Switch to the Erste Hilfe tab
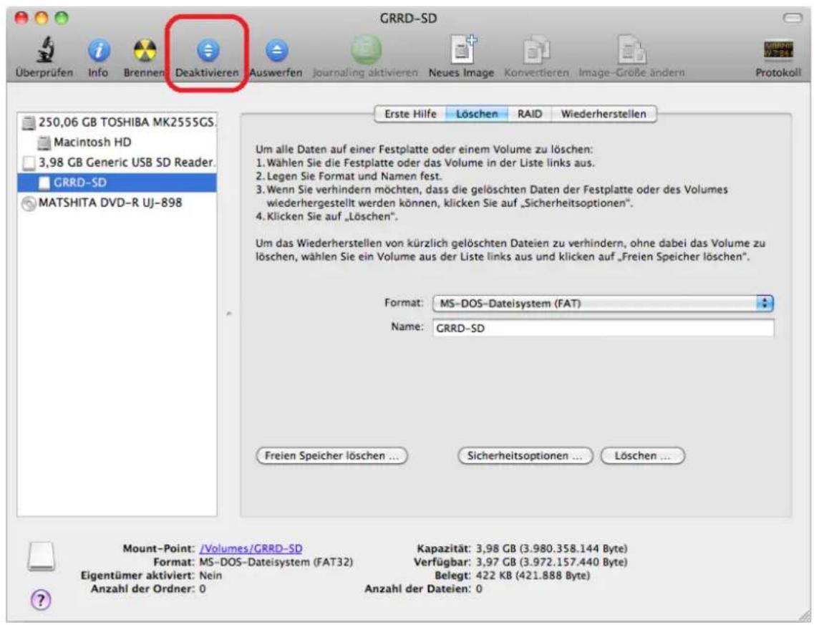Viewport: 814px width, 625px height. point(410,114)
